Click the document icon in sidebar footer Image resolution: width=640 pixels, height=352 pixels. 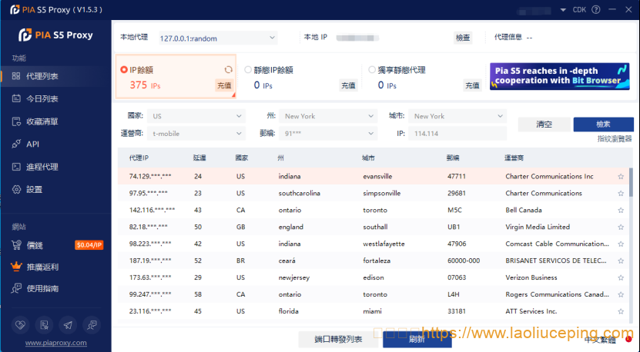click(x=44, y=324)
